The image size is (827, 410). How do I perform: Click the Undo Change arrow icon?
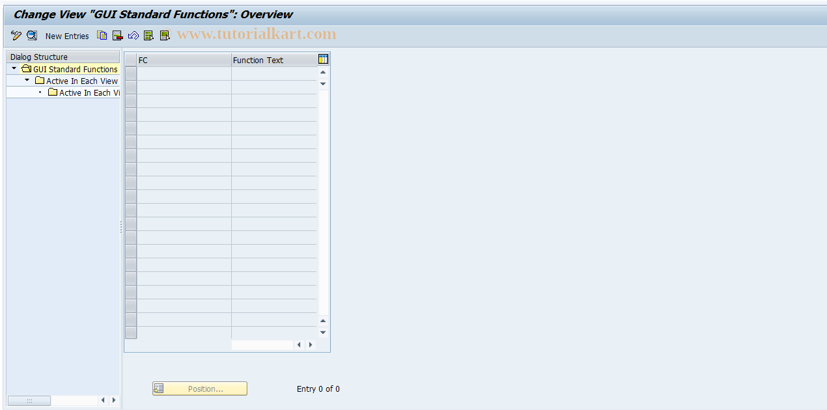point(133,36)
